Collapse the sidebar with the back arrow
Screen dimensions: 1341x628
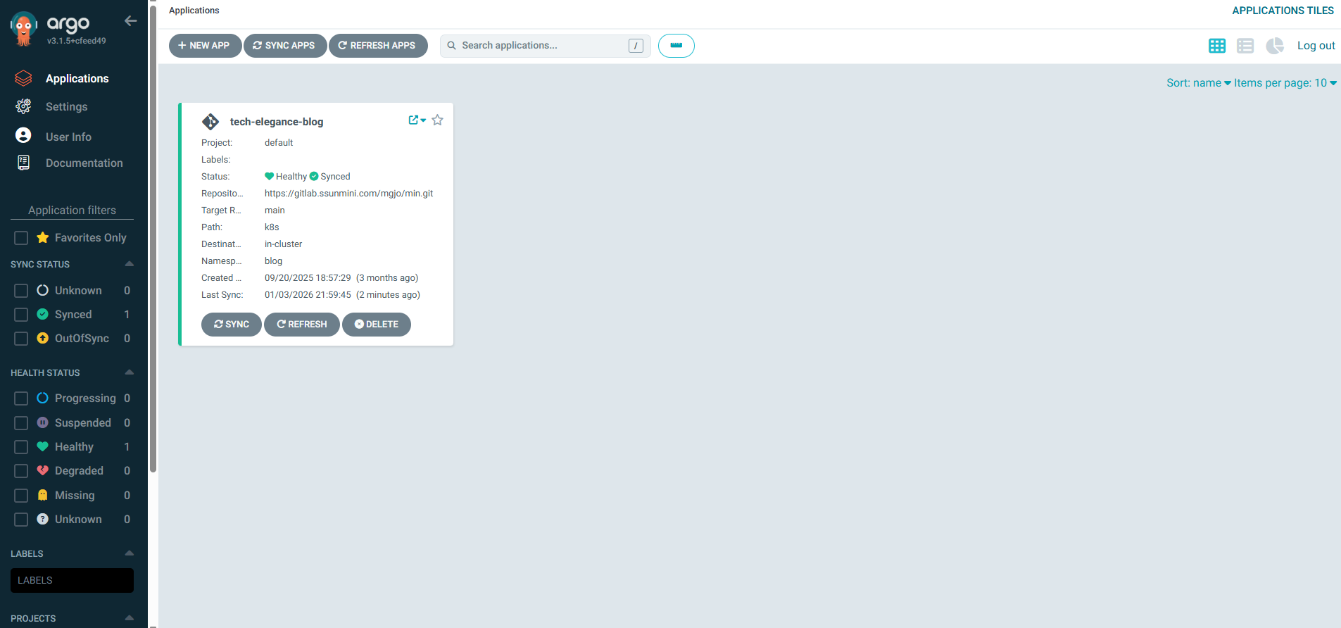(130, 21)
